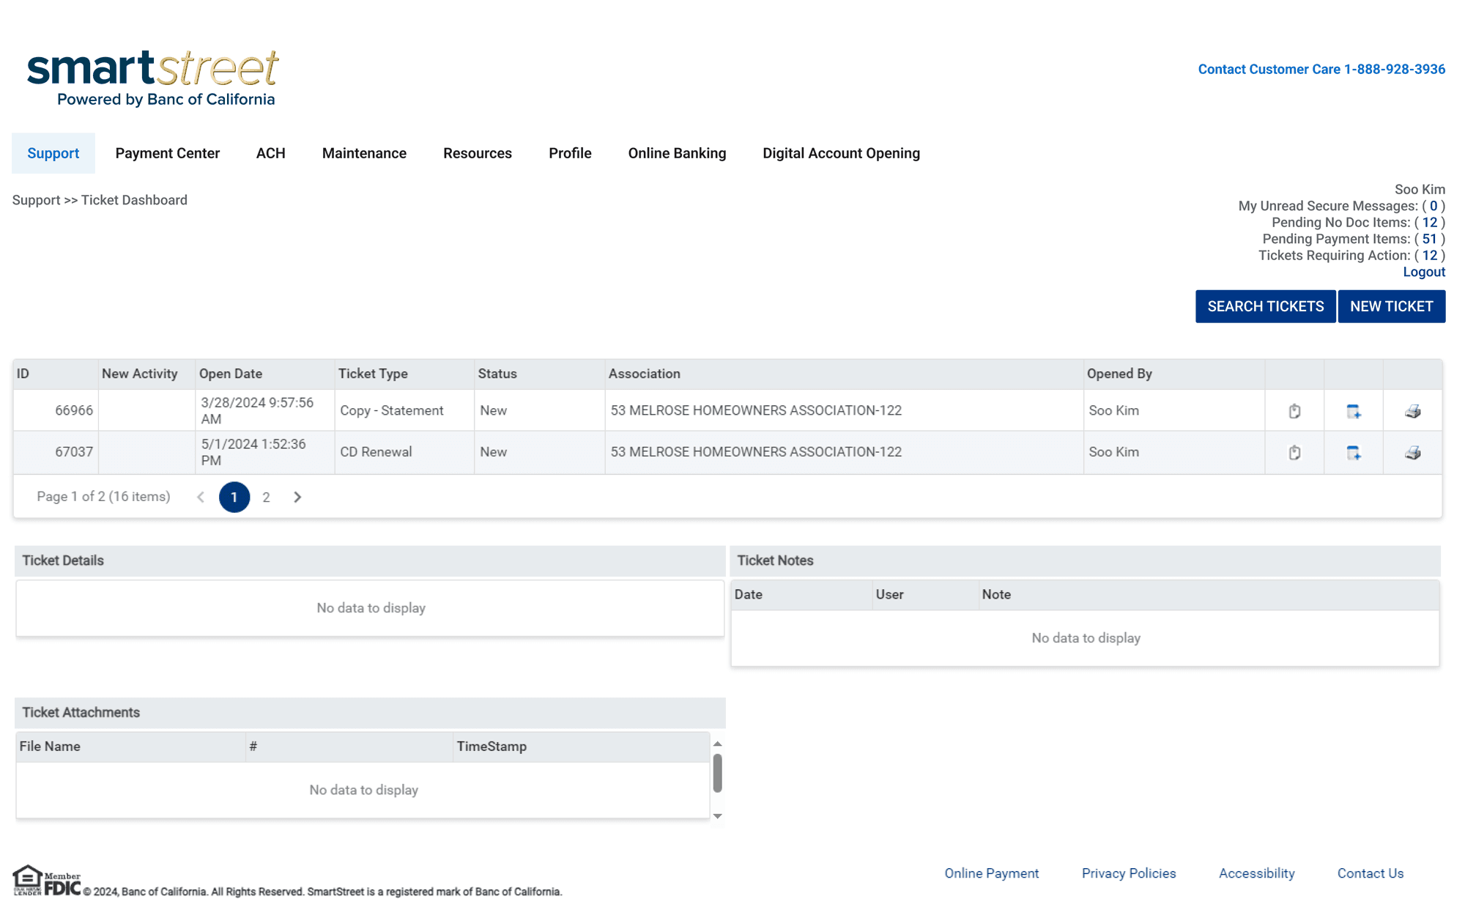The image size is (1465, 918).
Task: Click the Privacy Policies footer link
Action: coord(1128,873)
